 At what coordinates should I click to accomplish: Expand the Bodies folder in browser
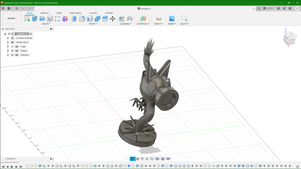[8, 51]
